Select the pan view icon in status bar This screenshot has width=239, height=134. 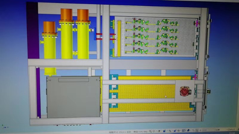(x=154, y=131)
